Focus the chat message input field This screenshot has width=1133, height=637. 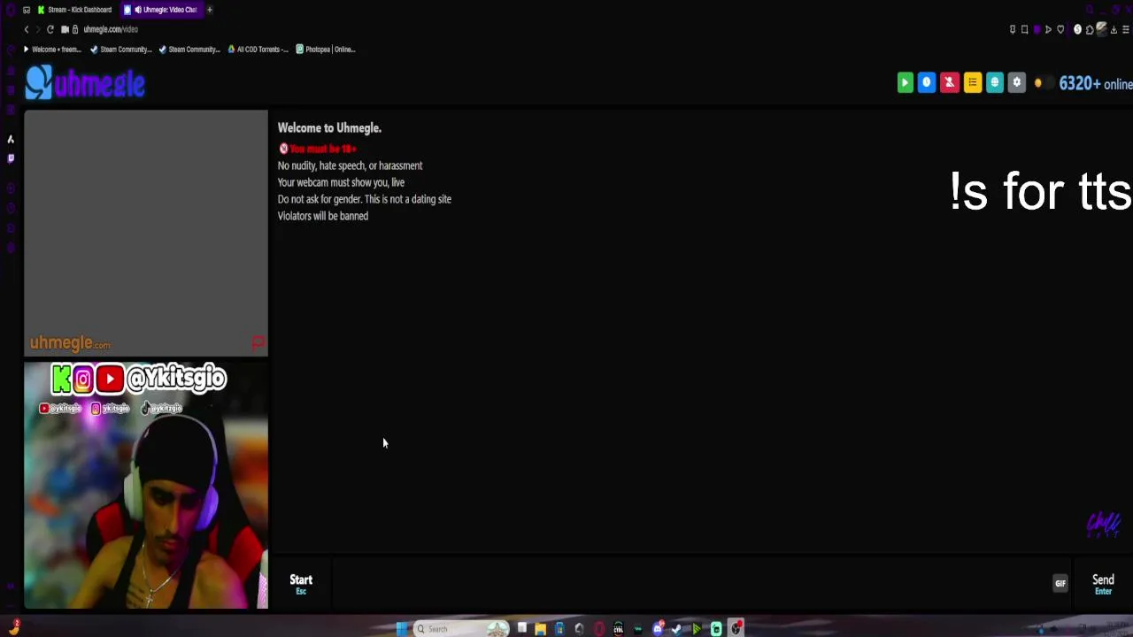tap(690, 583)
